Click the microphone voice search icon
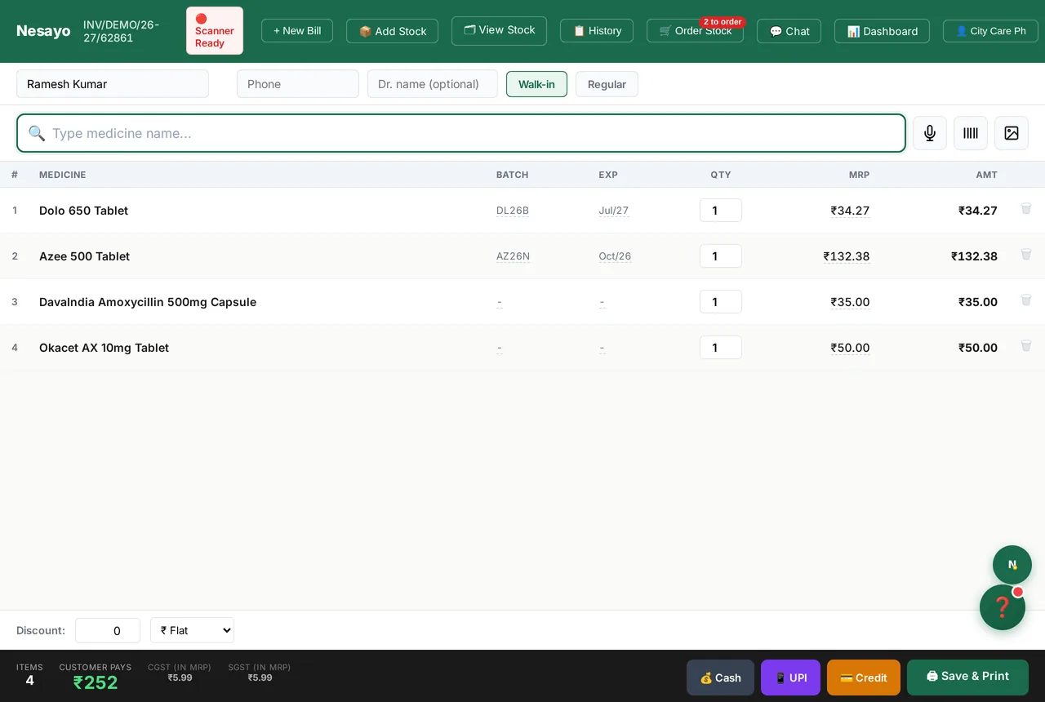The width and height of the screenshot is (1045, 702). (930, 133)
